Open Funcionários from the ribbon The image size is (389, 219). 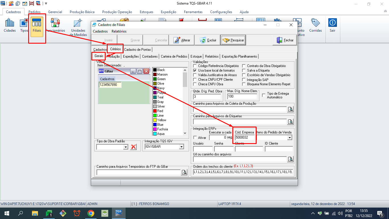point(55,25)
